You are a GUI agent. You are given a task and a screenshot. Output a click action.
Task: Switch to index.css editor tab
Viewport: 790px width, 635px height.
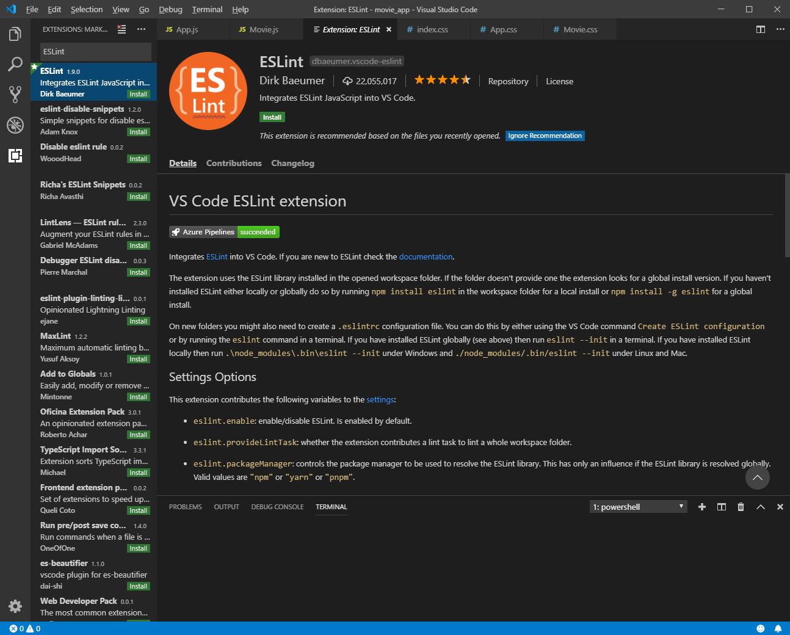point(433,29)
